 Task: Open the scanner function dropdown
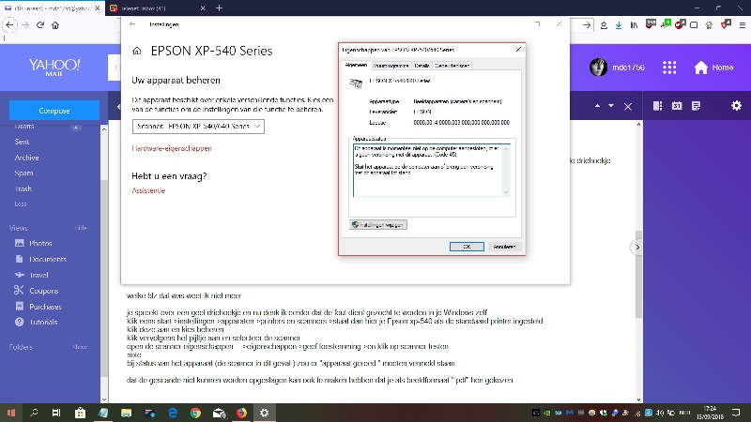click(x=198, y=127)
